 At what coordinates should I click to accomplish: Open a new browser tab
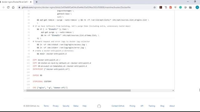37,2
